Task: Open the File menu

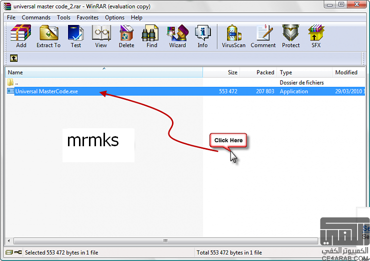Action: [x=11, y=17]
